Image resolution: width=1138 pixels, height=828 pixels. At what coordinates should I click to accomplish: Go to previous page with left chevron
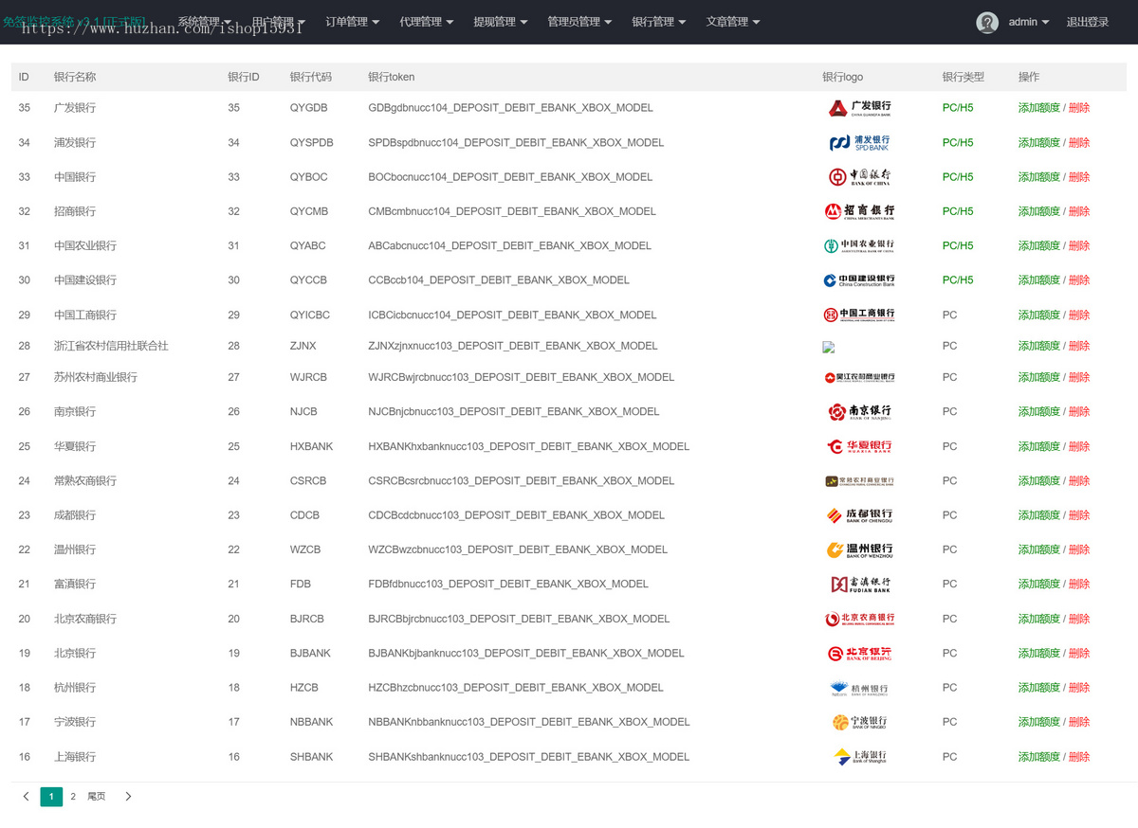26,797
